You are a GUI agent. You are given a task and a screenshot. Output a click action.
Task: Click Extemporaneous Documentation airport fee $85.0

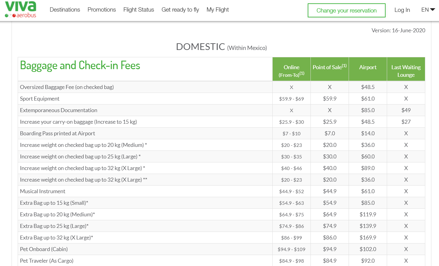368,110
